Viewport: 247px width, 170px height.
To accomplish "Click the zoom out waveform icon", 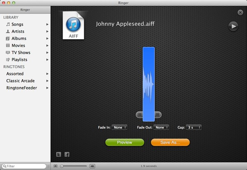I will (x=56, y=166).
